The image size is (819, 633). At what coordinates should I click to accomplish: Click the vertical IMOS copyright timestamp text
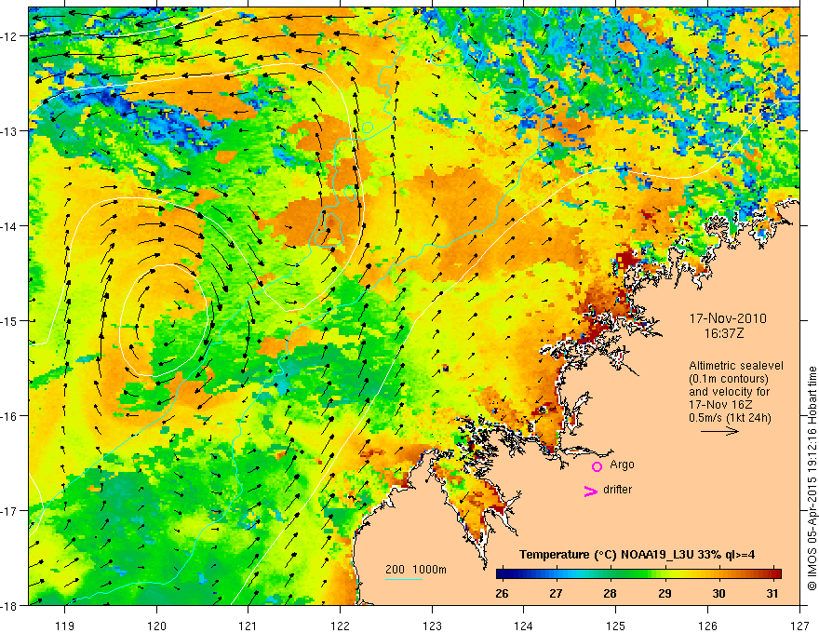tap(812, 478)
